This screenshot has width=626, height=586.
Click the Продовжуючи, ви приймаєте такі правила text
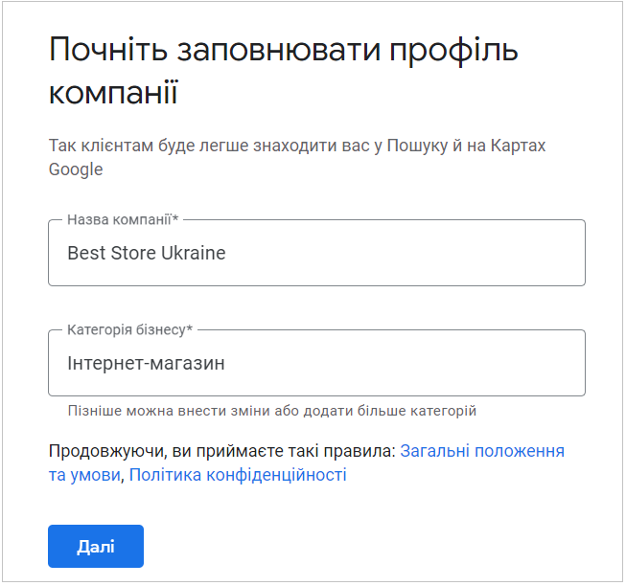[220, 450]
